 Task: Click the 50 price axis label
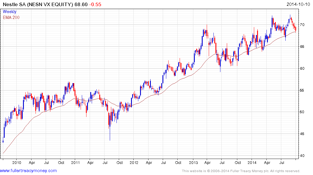point(302,112)
